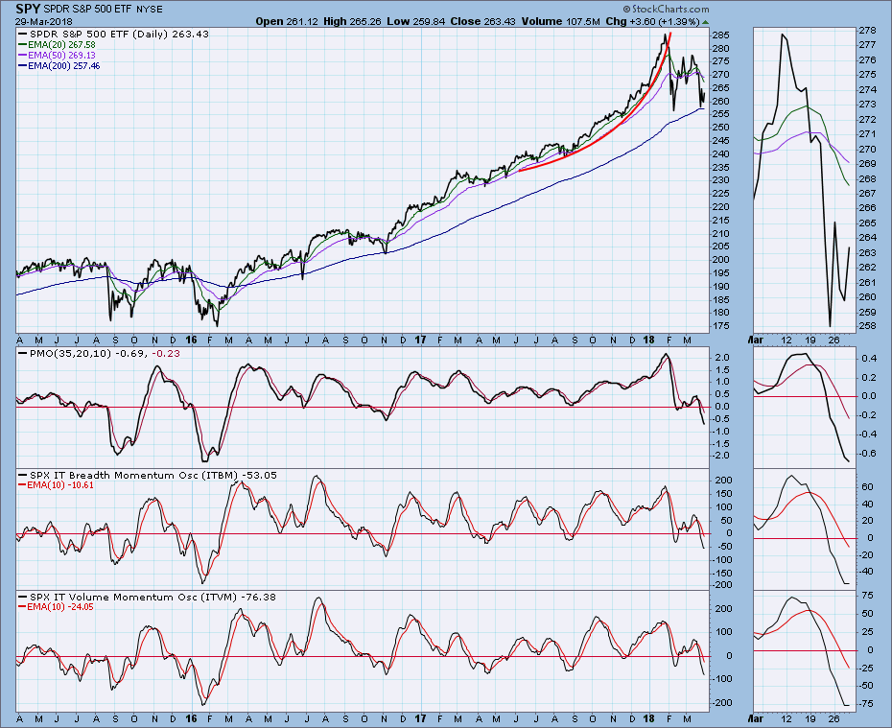This screenshot has height=728, width=892.
Task: Click the PMO 2.0 axis label
Action: pos(722,358)
